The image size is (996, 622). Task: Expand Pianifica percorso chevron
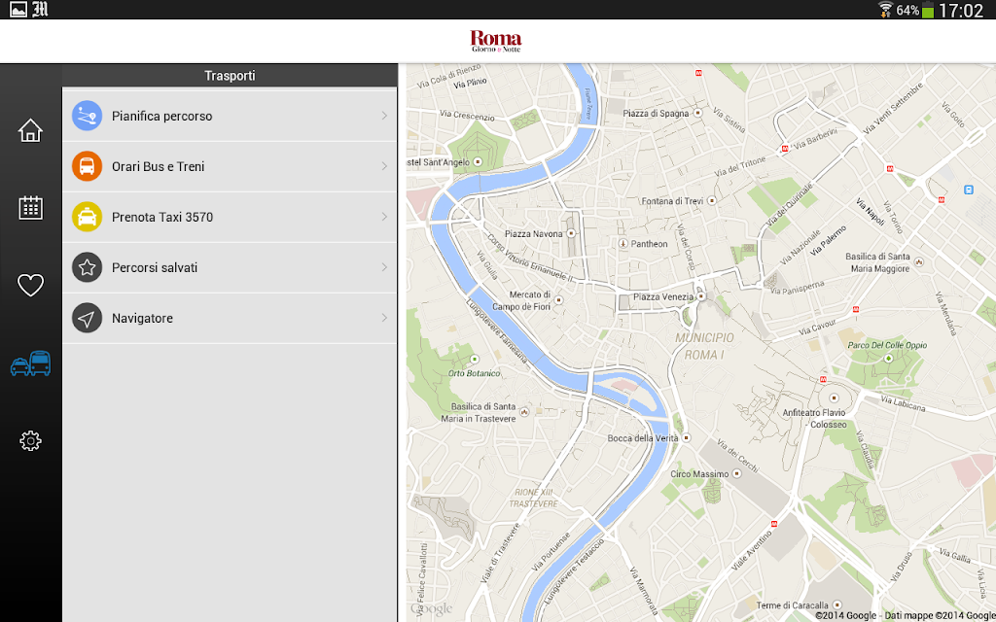pos(384,116)
